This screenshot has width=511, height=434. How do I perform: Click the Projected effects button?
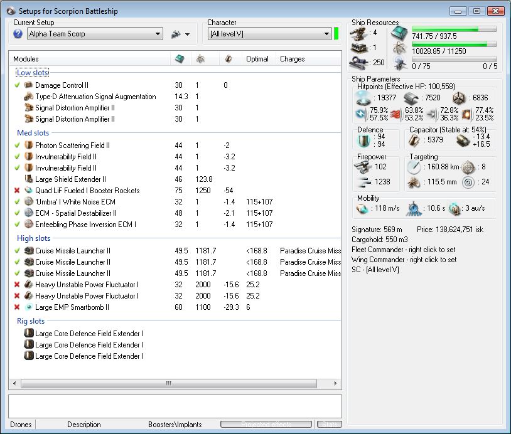[x=267, y=425]
